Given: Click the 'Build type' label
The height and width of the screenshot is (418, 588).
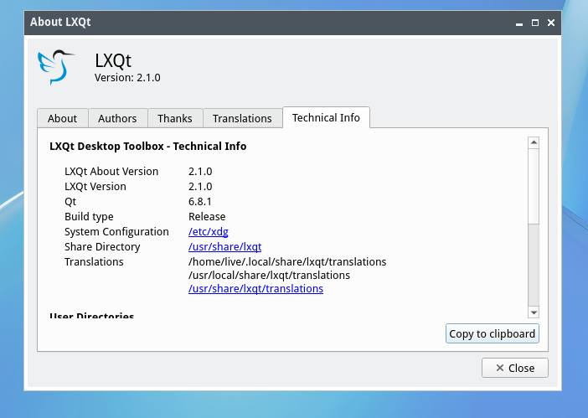Looking at the screenshot, I should pos(89,217).
